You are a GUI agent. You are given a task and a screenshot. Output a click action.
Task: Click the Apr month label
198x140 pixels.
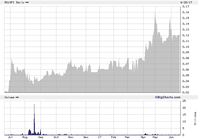143,137
